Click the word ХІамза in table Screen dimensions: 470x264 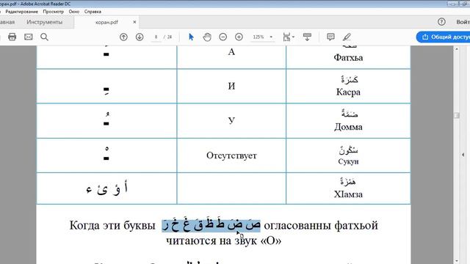[348, 194]
